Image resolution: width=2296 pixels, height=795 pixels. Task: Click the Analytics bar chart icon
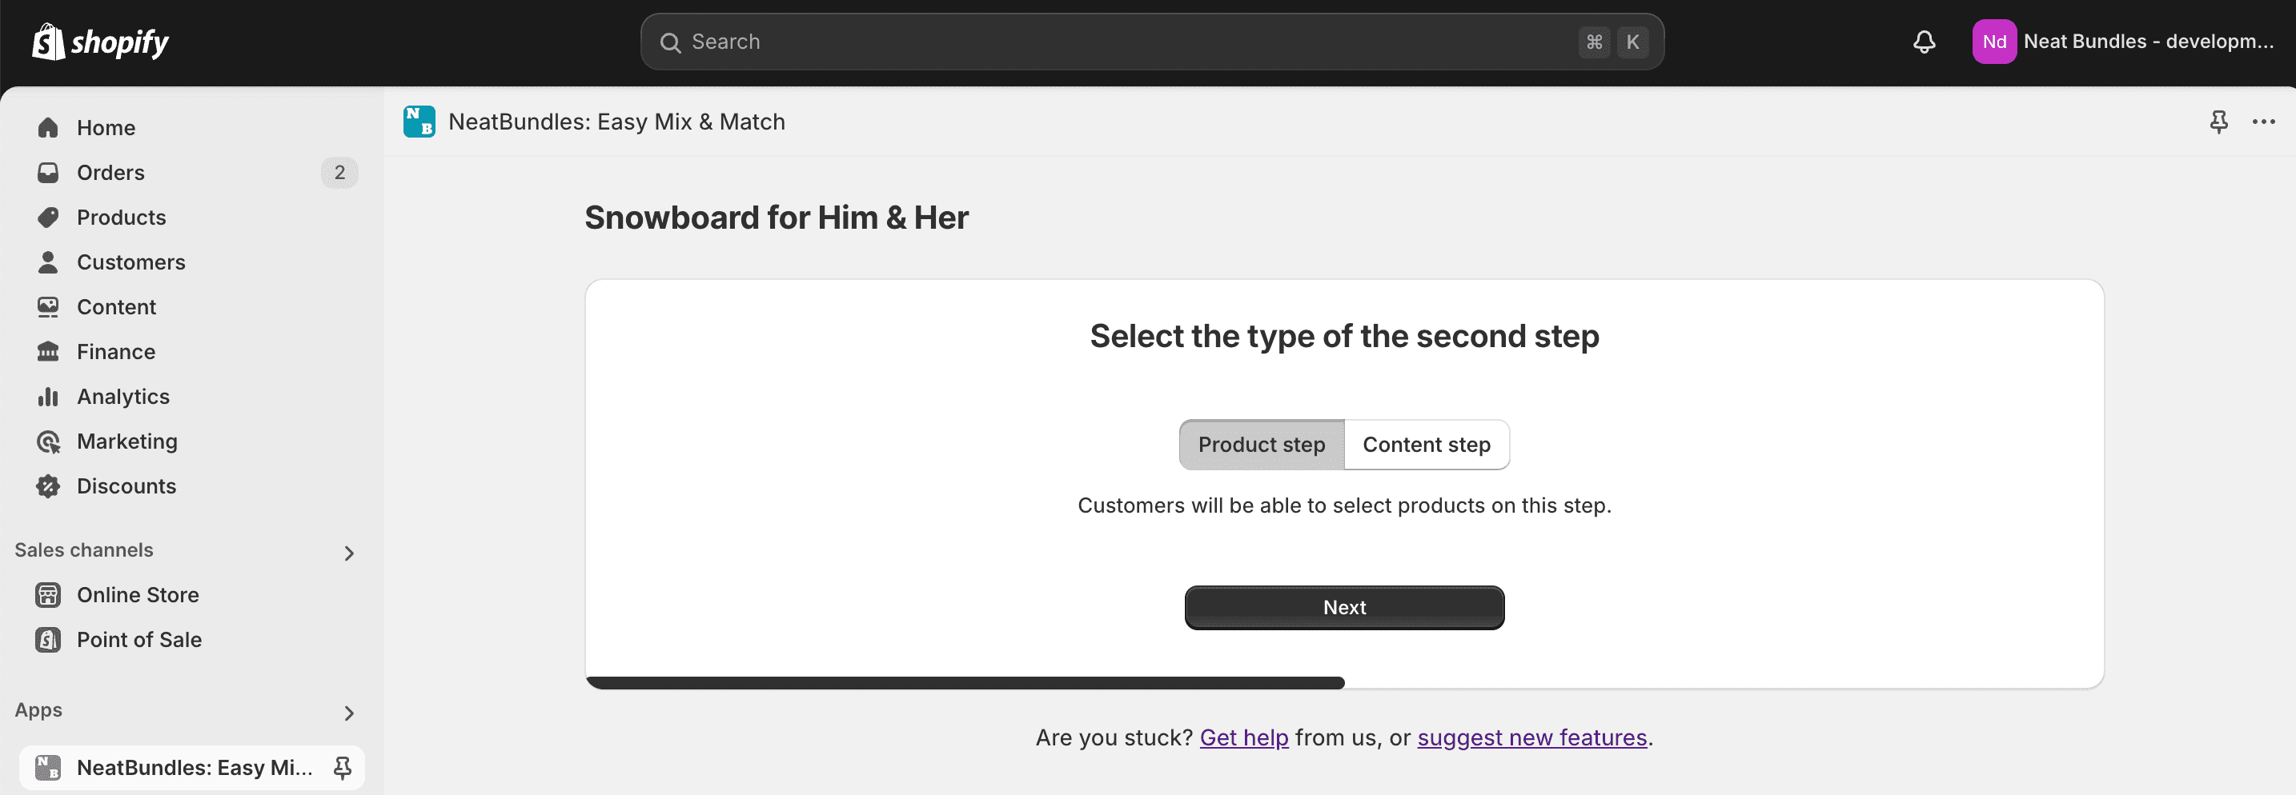tap(48, 396)
